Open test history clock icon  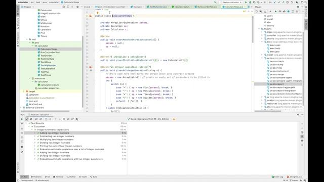coord(64,119)
